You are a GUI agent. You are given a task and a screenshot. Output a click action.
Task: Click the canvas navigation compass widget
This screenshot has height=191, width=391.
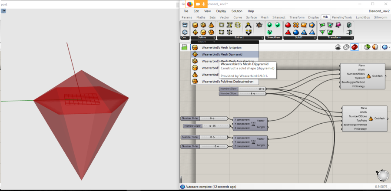(x=382, y=175)
